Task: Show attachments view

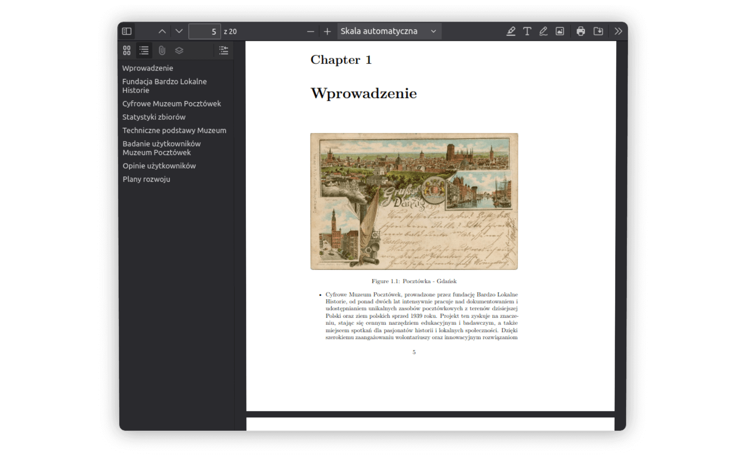Action: (162, 50)
